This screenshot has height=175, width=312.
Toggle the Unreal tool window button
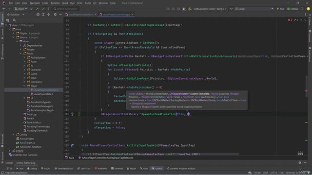click(157, 169)
